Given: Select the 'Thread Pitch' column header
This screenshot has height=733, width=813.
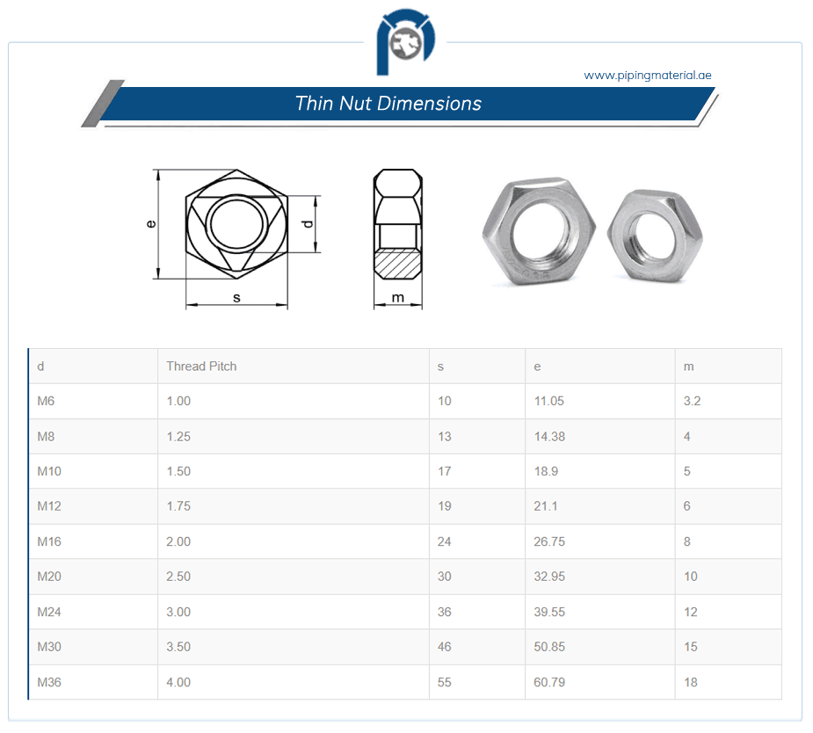Looking at the screenshot, I should pyautogui.click(x=201, y=366).
